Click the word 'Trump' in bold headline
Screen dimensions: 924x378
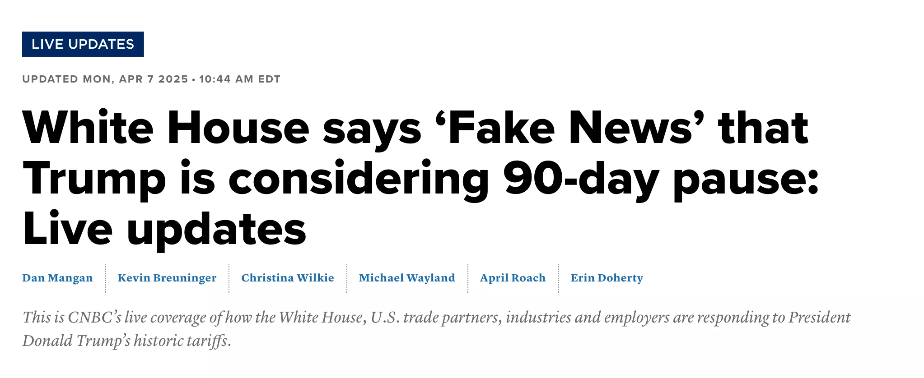(94, 179)
